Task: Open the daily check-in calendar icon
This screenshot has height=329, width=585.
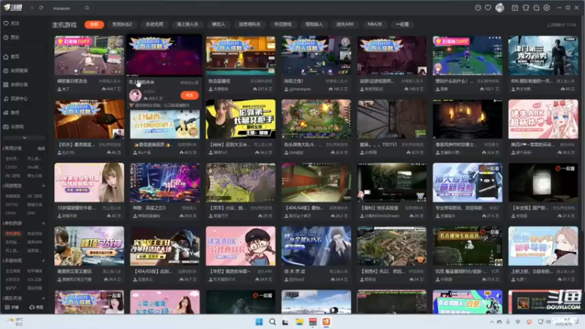Action: (515, 7)
